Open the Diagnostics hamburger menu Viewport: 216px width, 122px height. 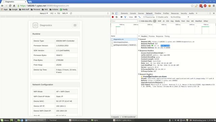[x=75, y=25]
